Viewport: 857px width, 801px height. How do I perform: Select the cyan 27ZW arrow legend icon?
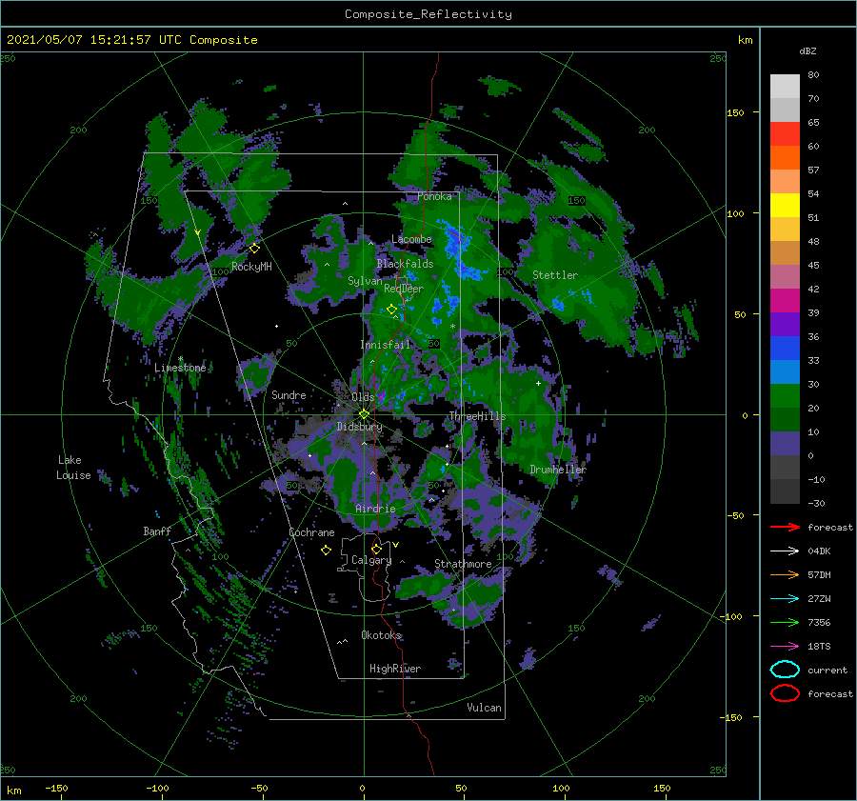click(785, 599)
